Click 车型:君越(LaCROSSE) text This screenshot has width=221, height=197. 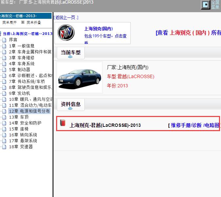click(x=130, y=76)
